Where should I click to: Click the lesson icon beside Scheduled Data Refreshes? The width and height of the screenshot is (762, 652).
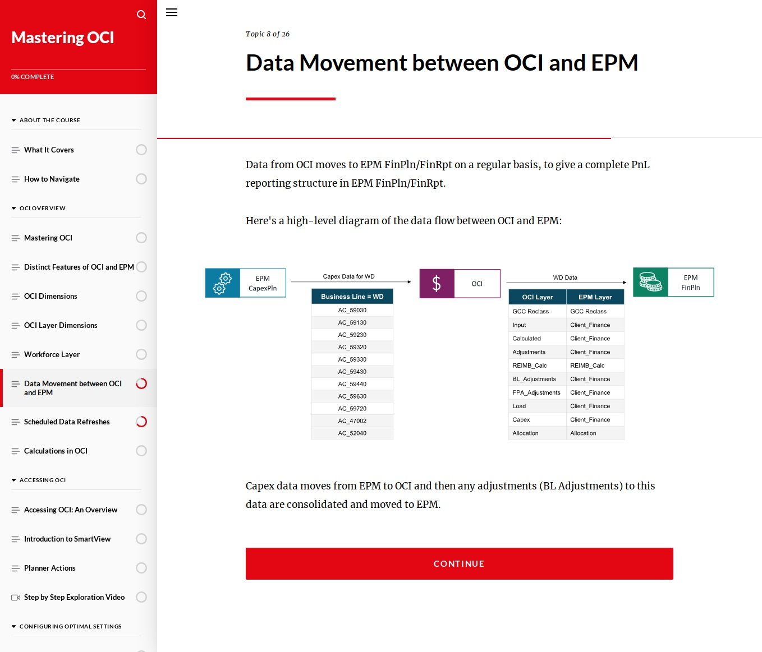pyautogui.click(x=16, y=422)
